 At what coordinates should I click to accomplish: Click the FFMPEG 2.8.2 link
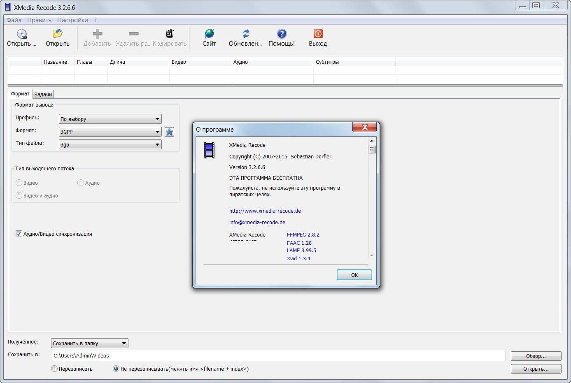point(303,234)
